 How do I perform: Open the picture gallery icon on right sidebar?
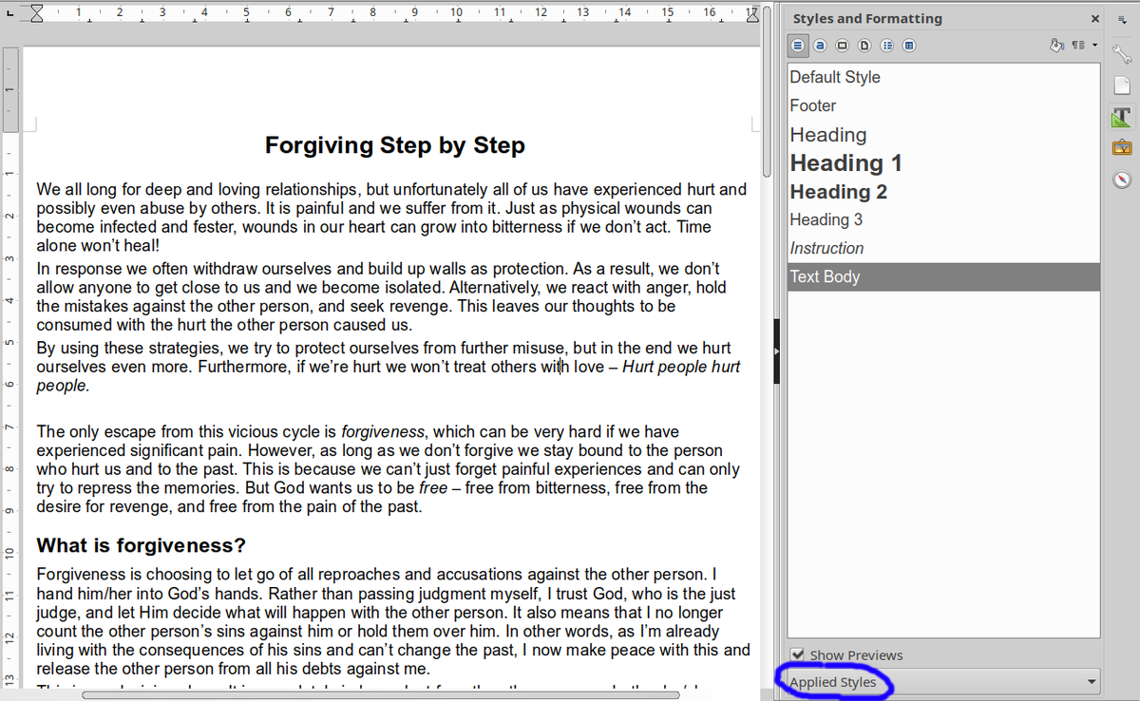click(1122, 147)
